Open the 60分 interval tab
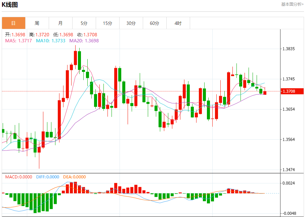Image resolution: width=305 pixels, height=217 pixels. click(155, 23)
